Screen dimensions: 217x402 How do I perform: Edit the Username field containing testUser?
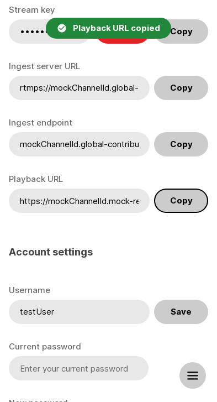coord(79,312)
